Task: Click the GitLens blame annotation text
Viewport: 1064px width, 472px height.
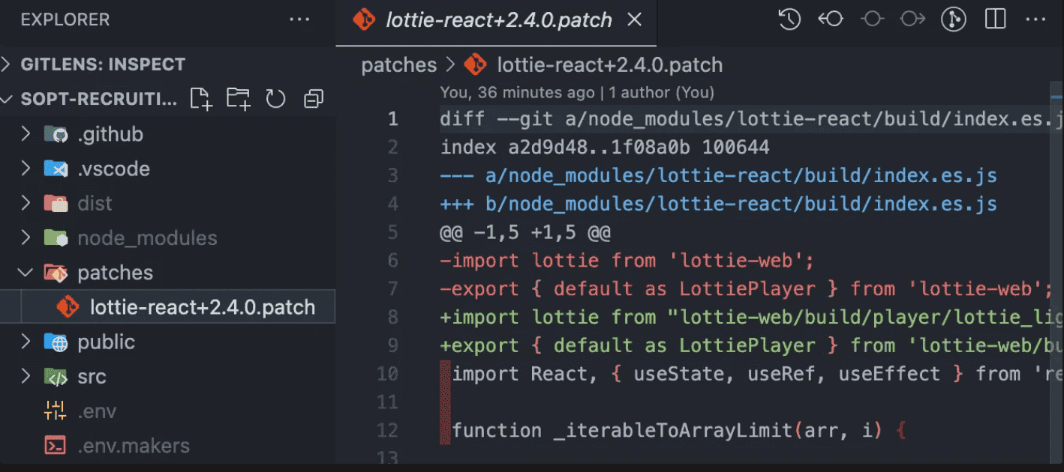Action: coord(577,93)
